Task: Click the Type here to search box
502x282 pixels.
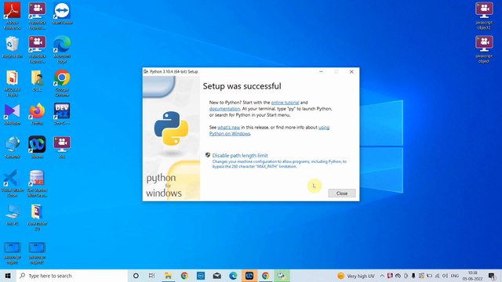Action: point(71,276)
